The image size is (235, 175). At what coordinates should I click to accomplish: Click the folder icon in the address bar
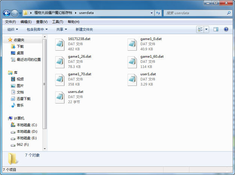pos(26,13)
